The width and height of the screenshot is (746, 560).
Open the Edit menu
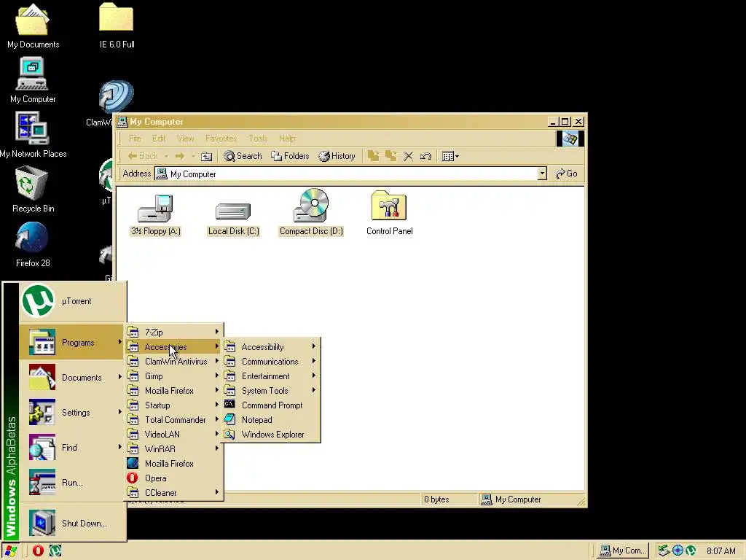coord(159,139)
